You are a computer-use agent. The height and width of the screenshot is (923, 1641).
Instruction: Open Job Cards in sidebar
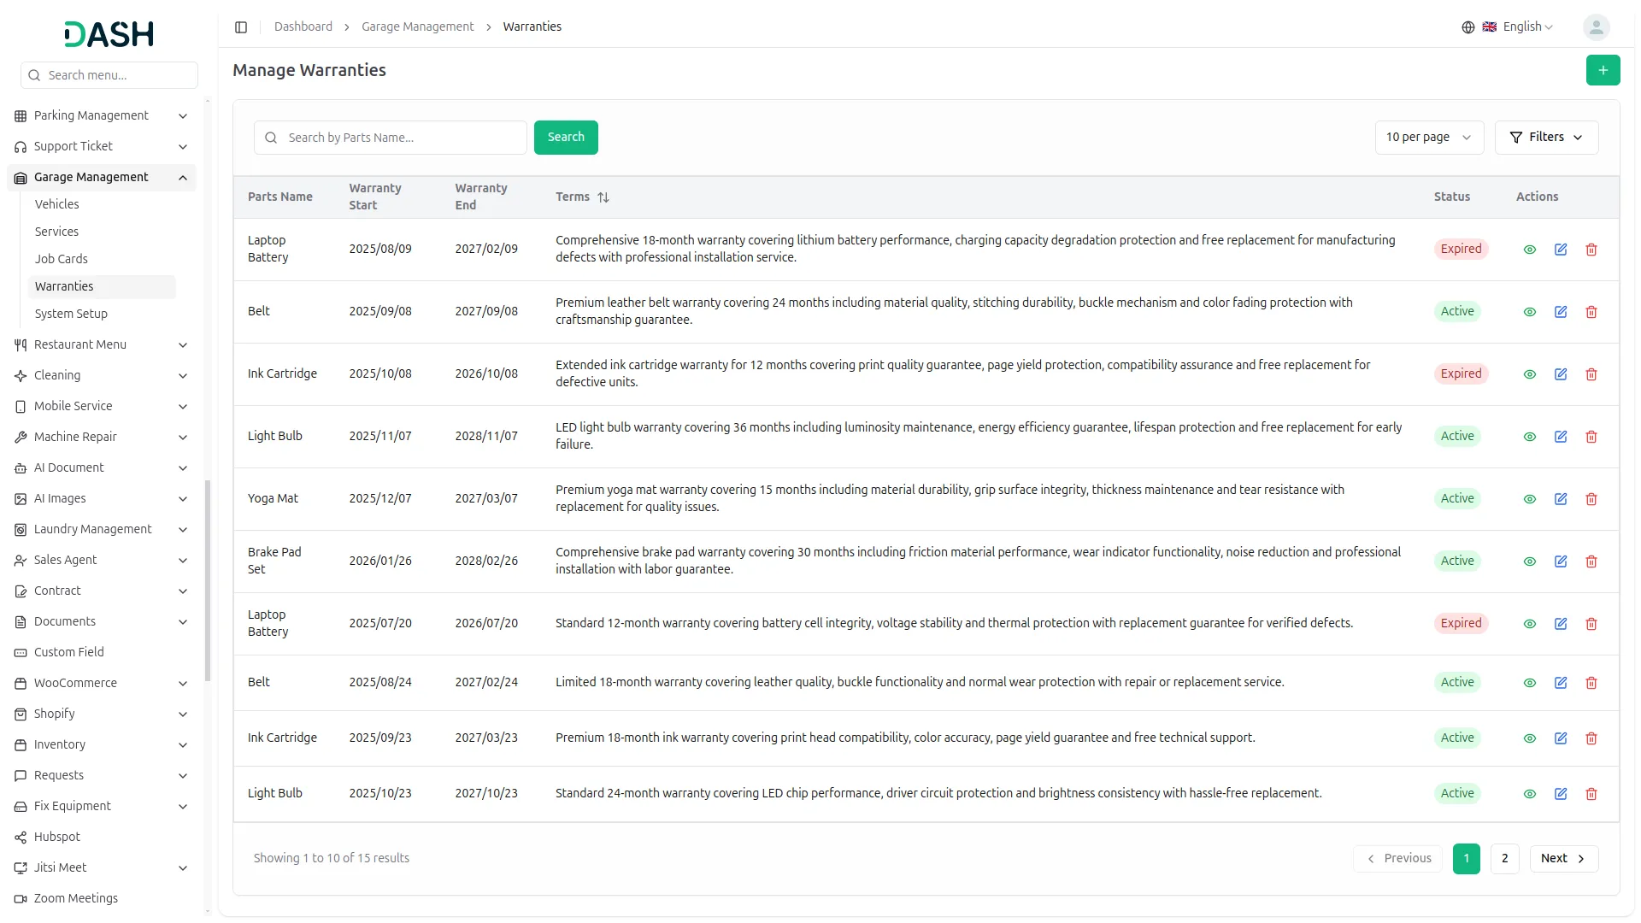(62, 259)
